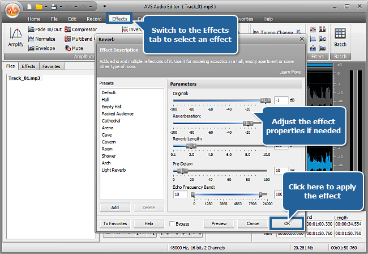Click the red-peaked filter icon in Filters group

pyautogui.click(x=323, y=29)
